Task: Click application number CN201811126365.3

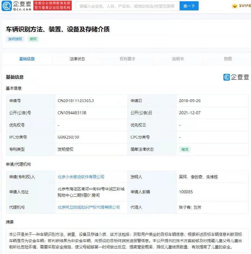Action: point(76,101)
